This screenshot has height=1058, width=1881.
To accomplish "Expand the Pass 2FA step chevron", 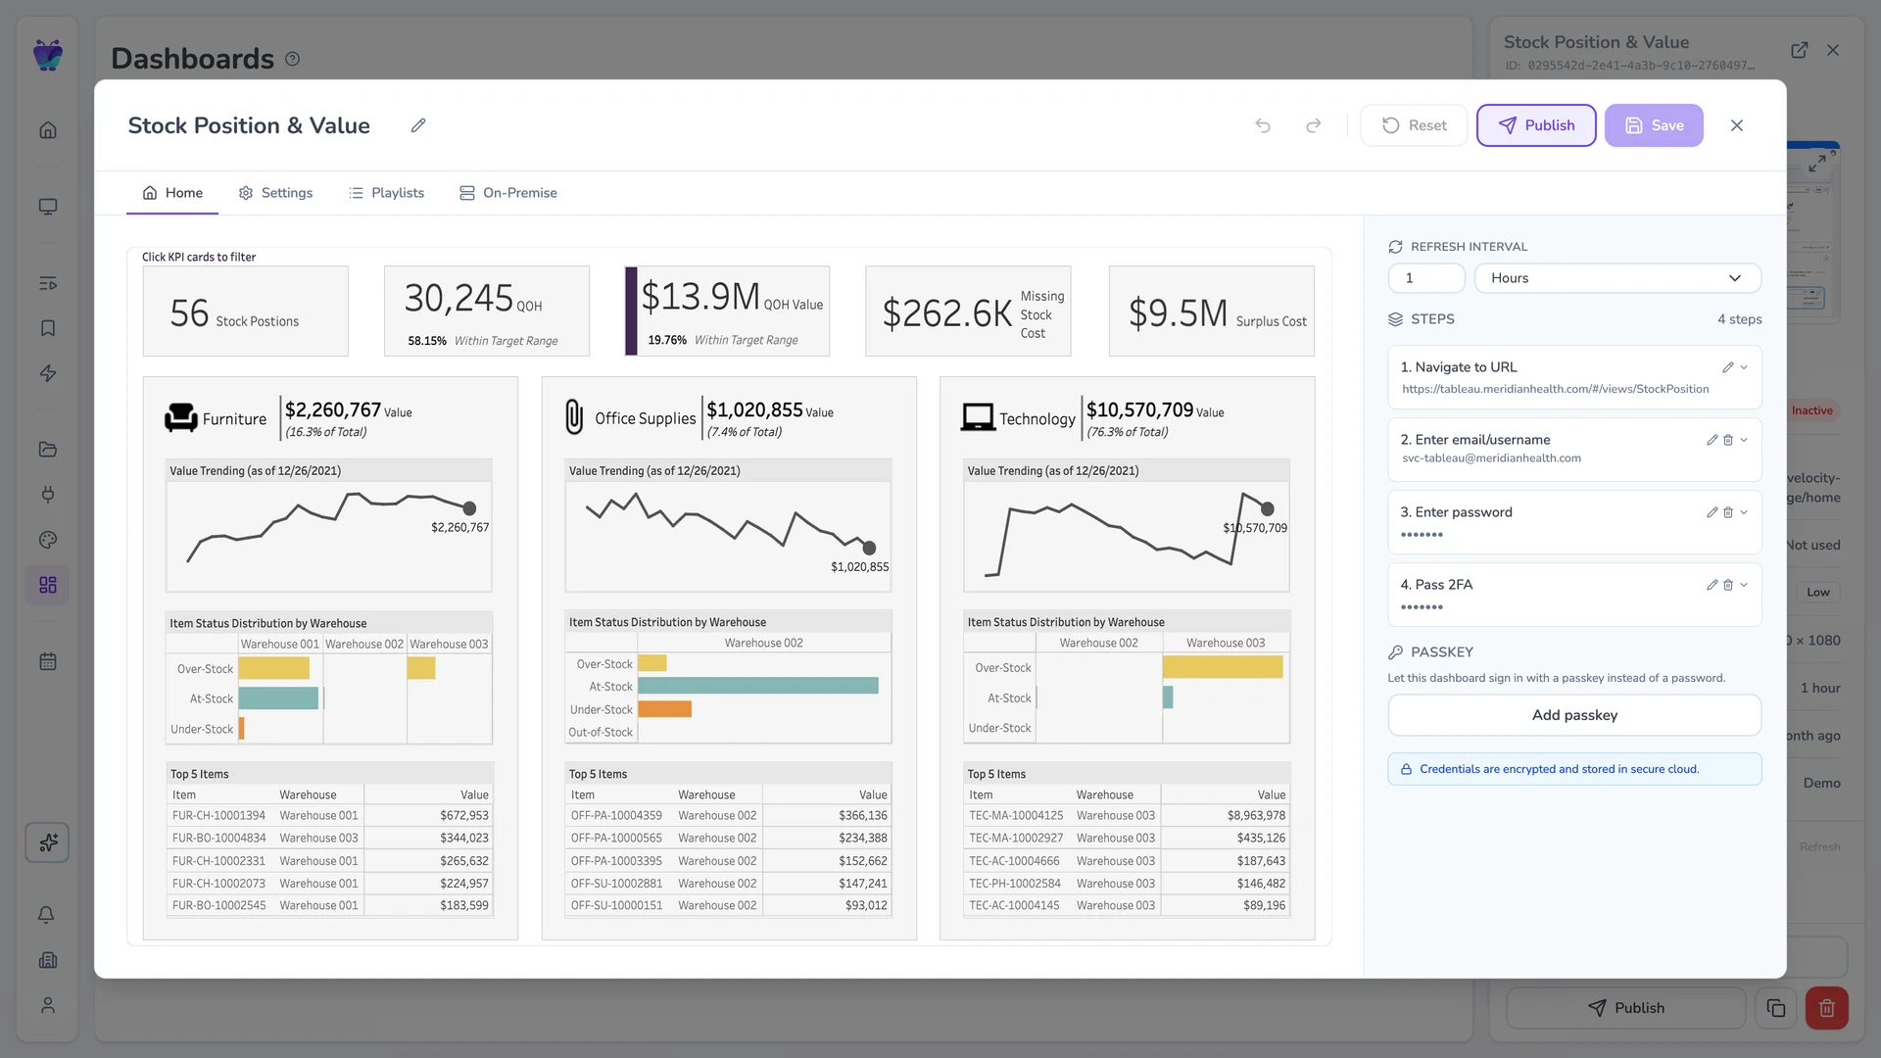I will (x=1744, y=585).
